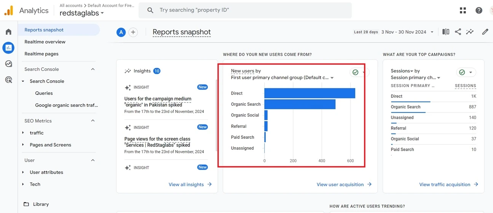This screenshot has width=493, height=213.
Task: Select Realtime overview in the sidebar
Action: (45, 42)
